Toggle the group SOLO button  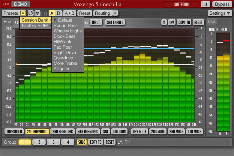coord(82,142)
